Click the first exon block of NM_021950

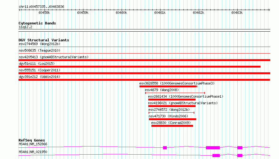click(x=216, y=156)
